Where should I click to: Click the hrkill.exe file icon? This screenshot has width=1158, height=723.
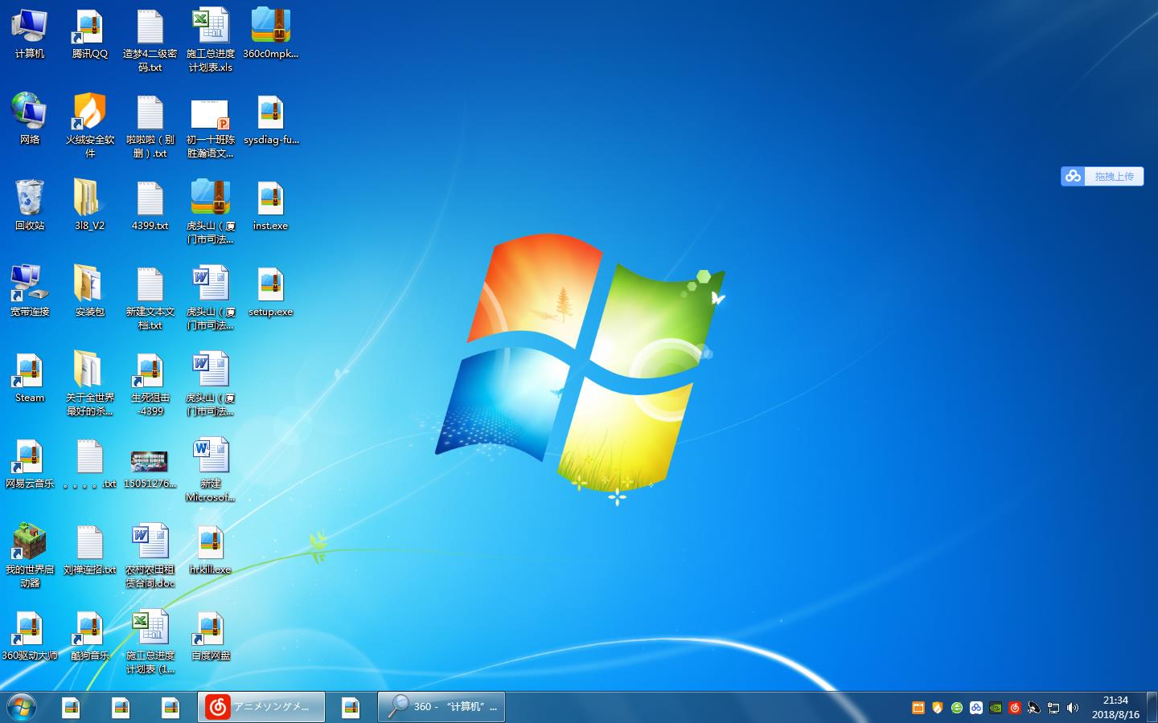[211, 544]
